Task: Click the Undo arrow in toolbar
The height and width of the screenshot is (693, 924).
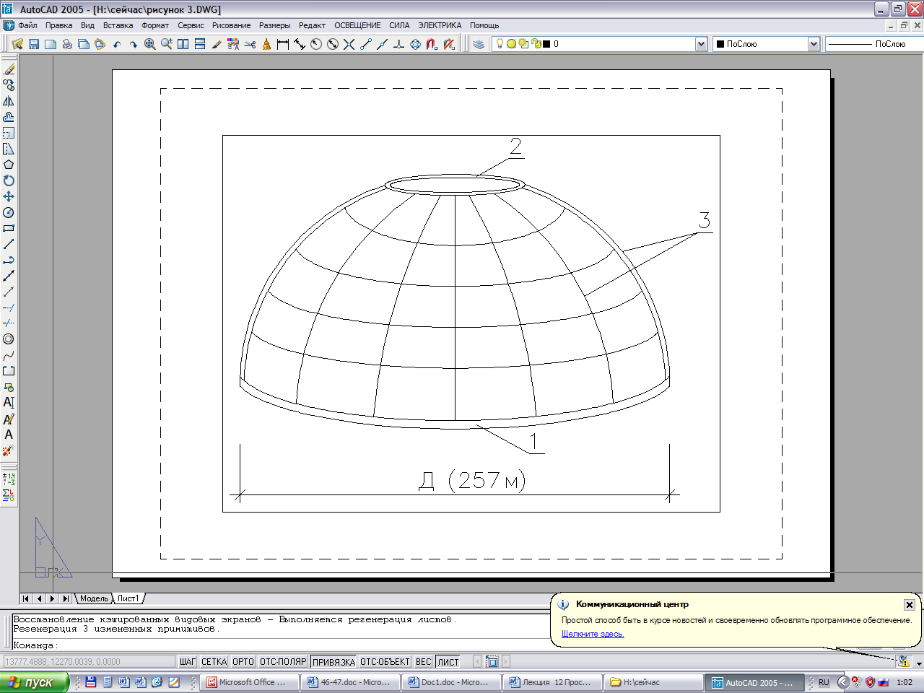Action: [117, 44]
